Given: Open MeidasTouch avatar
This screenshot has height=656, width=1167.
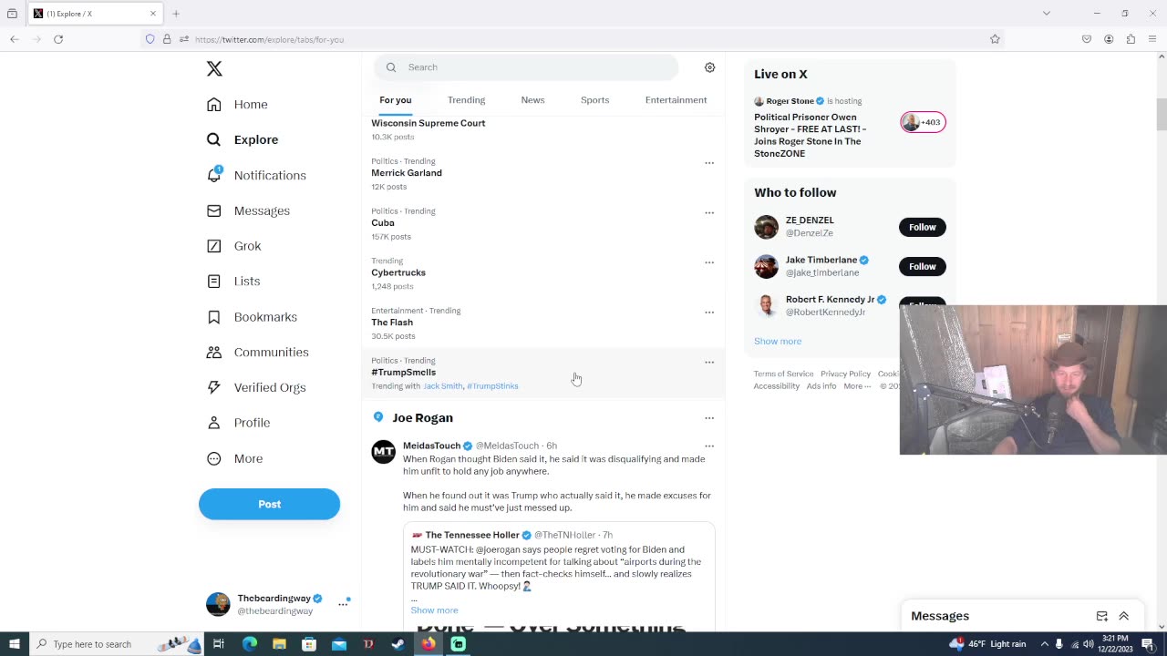Looking at the screenshot, I should point(384,452).
